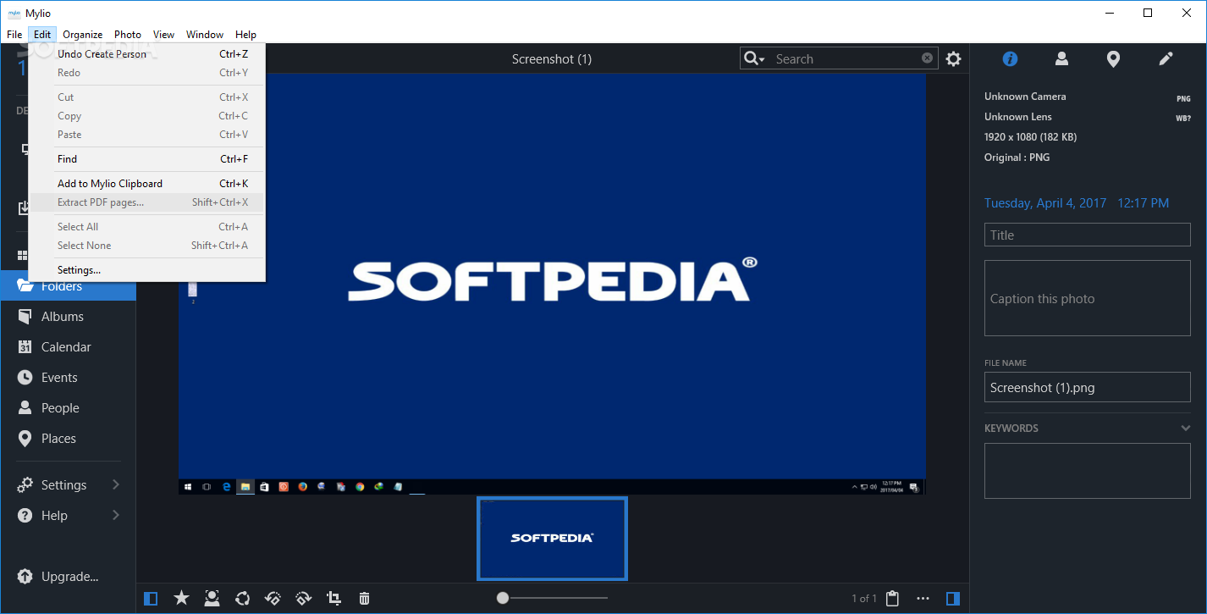The height and width of the screenshot is (614, 1207).
Task: Open the edit pencil tab
Action: tap(1166, 58)
